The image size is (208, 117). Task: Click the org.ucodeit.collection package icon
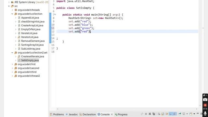(x=16, y=14)
